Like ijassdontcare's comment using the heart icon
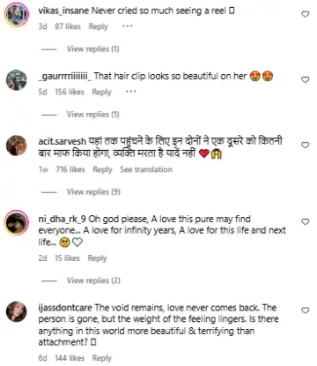Image resolution: width=317 pixels, height=366 pixels. tap(306, 310)
